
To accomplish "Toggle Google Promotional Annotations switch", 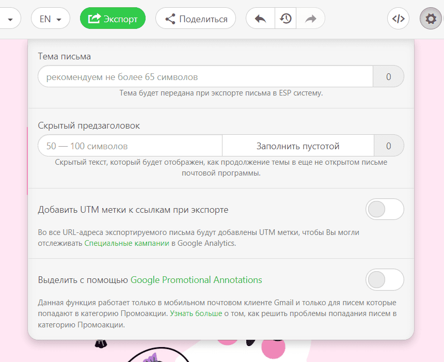I will (385, 280).
